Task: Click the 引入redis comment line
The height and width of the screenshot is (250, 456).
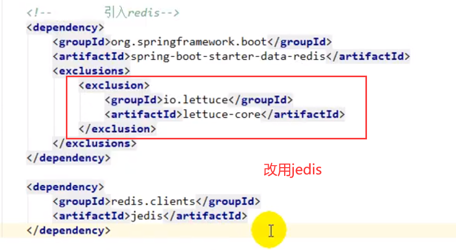Action: [x=103, y=13]
